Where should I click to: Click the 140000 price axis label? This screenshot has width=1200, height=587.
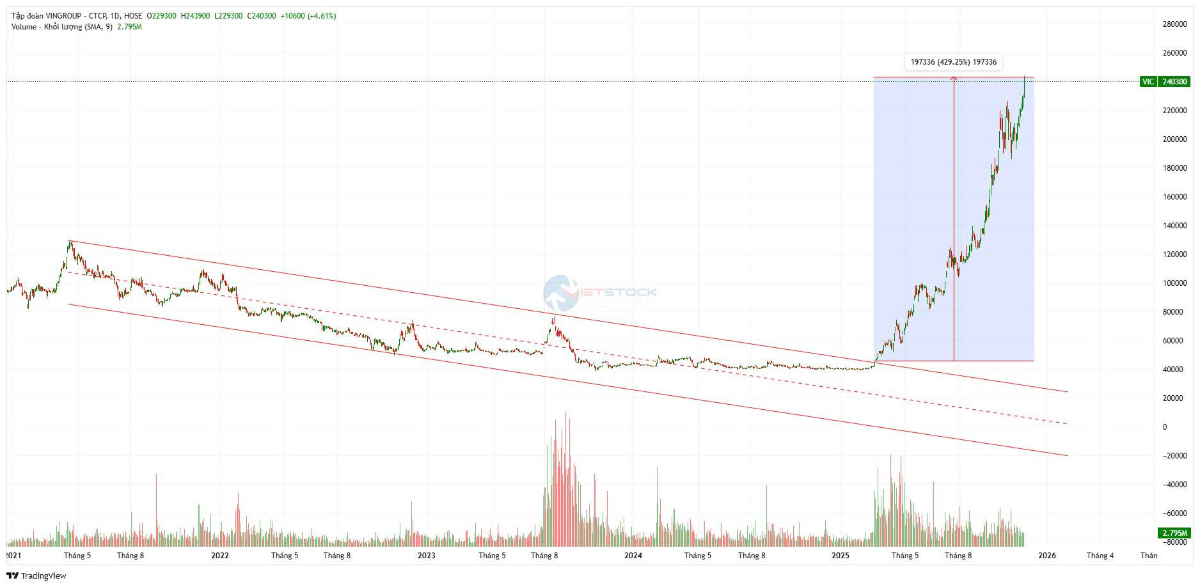point(1174,226)
